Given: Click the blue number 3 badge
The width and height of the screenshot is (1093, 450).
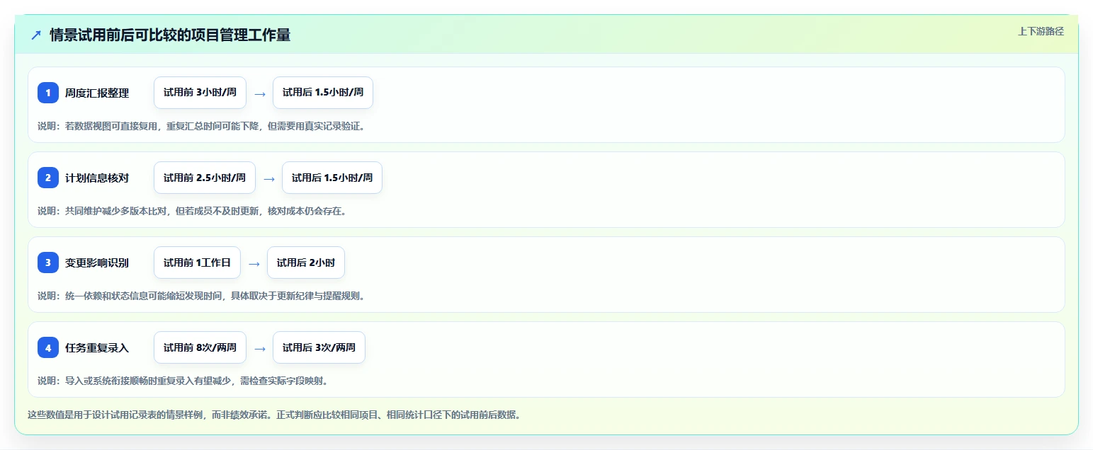Looking at the screenshot, I should pos(48,262).
